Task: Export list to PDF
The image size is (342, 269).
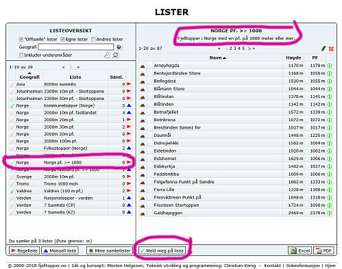Action: [323, 251]
